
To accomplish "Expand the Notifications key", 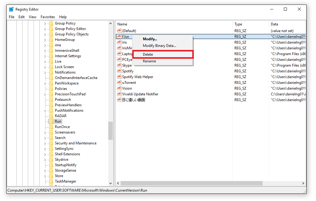I will 45,72.
